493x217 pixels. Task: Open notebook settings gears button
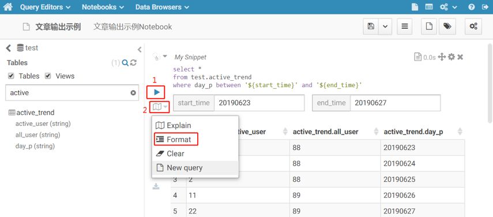[473, 27]
